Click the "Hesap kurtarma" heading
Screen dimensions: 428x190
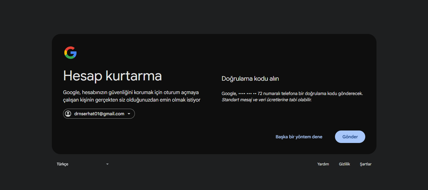pos(112,76)
